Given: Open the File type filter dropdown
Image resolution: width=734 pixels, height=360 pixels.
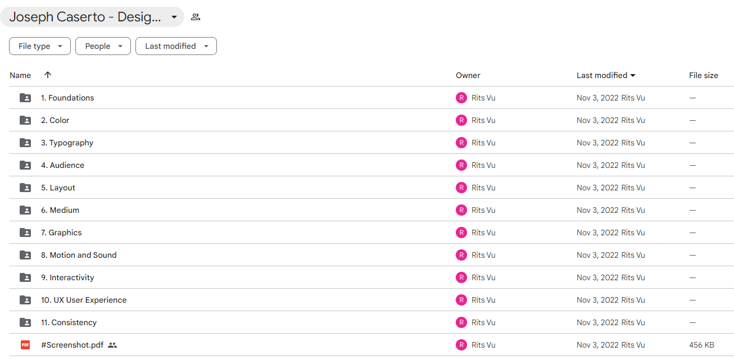Looking at the screenshot, I should [40, 46].
